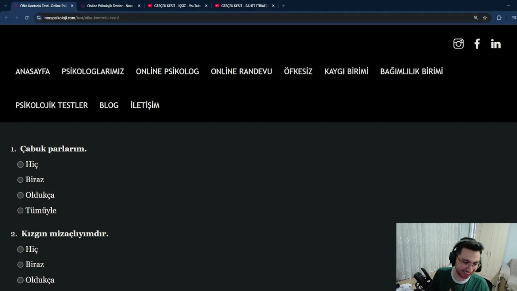Open PSİKOLOJİK TESTLER from the menu

[x=52, y=105]
